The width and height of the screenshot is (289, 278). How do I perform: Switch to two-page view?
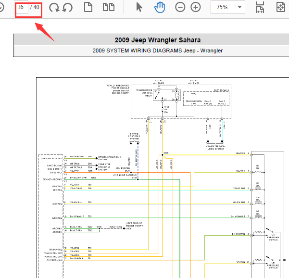click(x=109, y=7)
